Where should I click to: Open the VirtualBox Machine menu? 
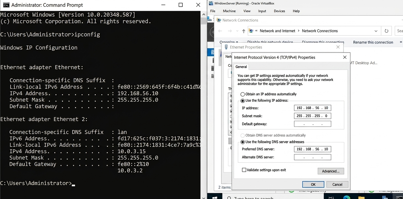click(229, 11)
